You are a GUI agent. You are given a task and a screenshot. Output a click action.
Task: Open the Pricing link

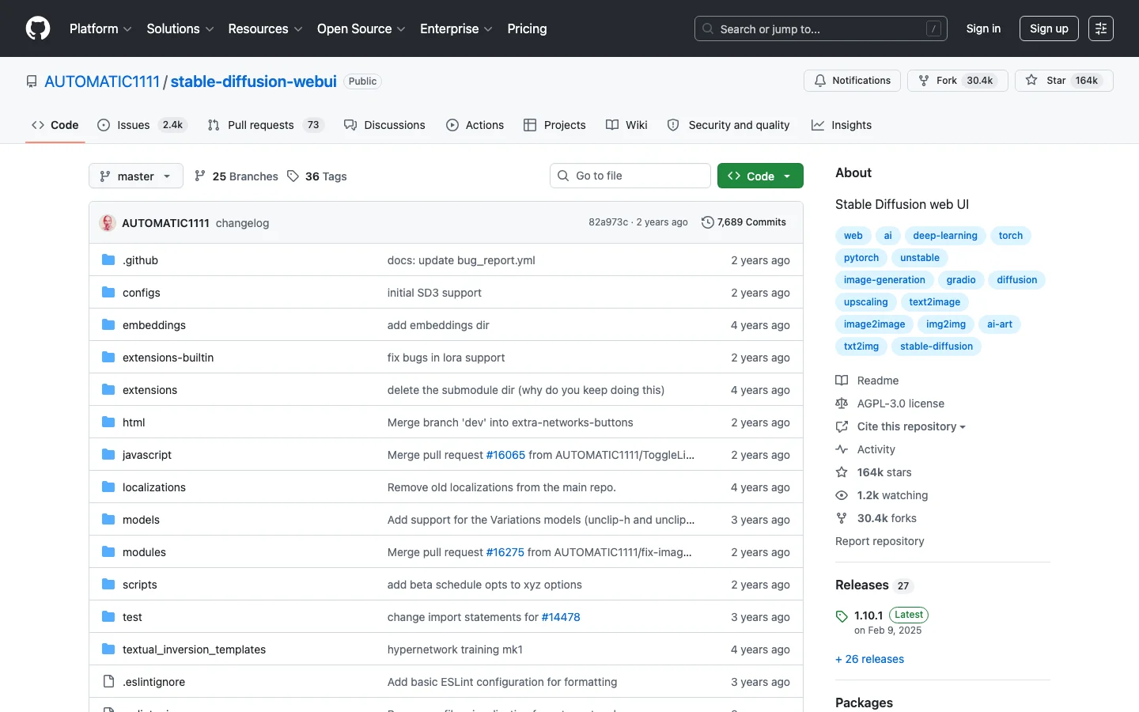[527, 28]
